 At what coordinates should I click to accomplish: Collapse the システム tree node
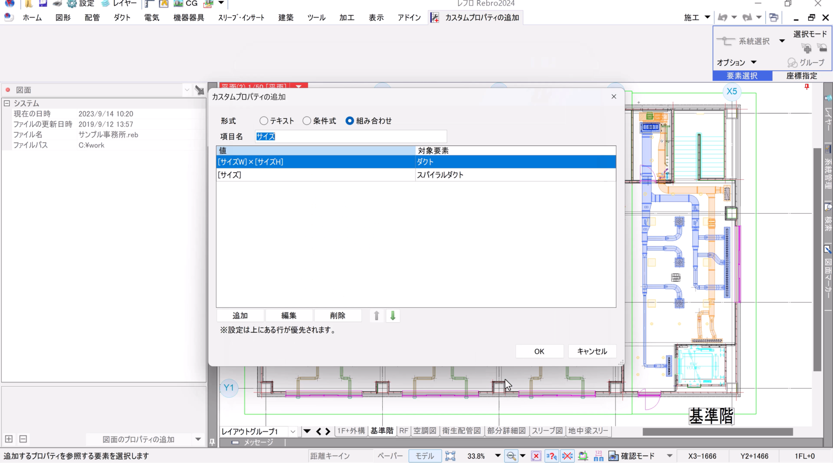7,103
